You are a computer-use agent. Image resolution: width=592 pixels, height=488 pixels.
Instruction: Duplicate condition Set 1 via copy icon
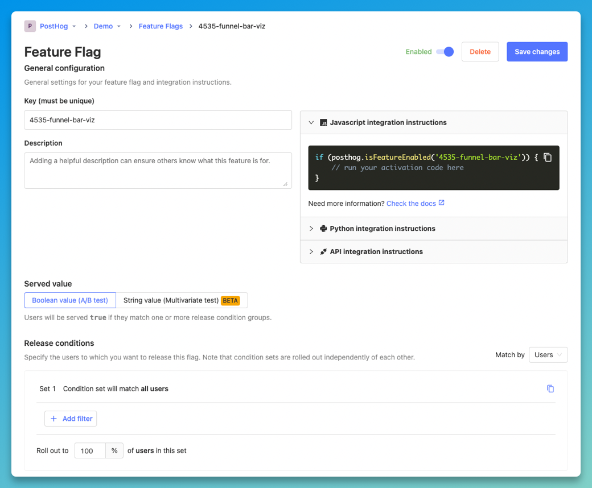click(550, 389)
